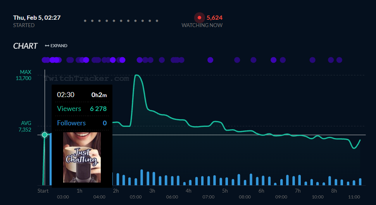Click the red live indicator dot
Screen dimensions: 376x205
click(x=199, y=18)
